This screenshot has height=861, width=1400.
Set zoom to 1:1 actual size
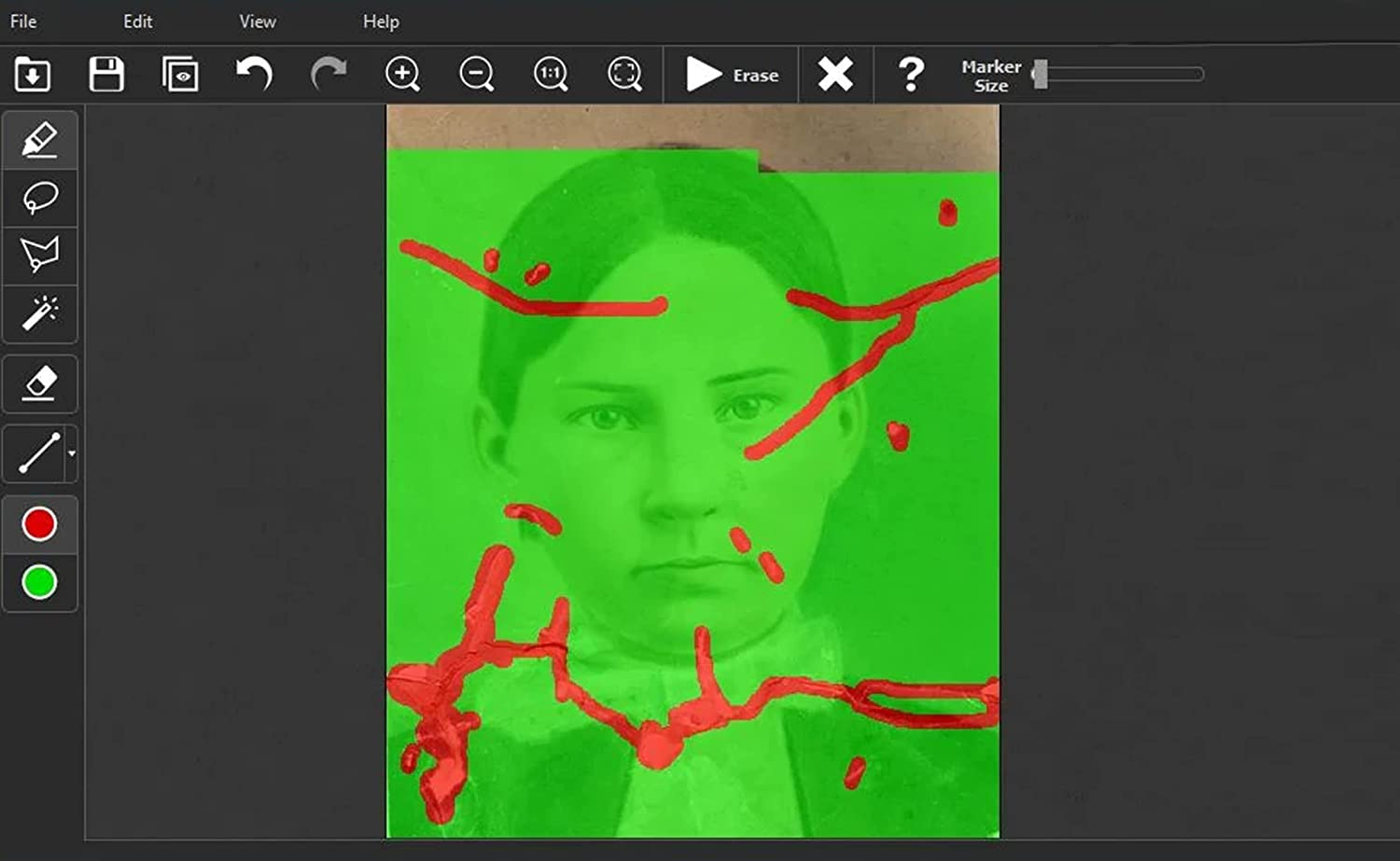pyautogui.click(x=551, y=74)
